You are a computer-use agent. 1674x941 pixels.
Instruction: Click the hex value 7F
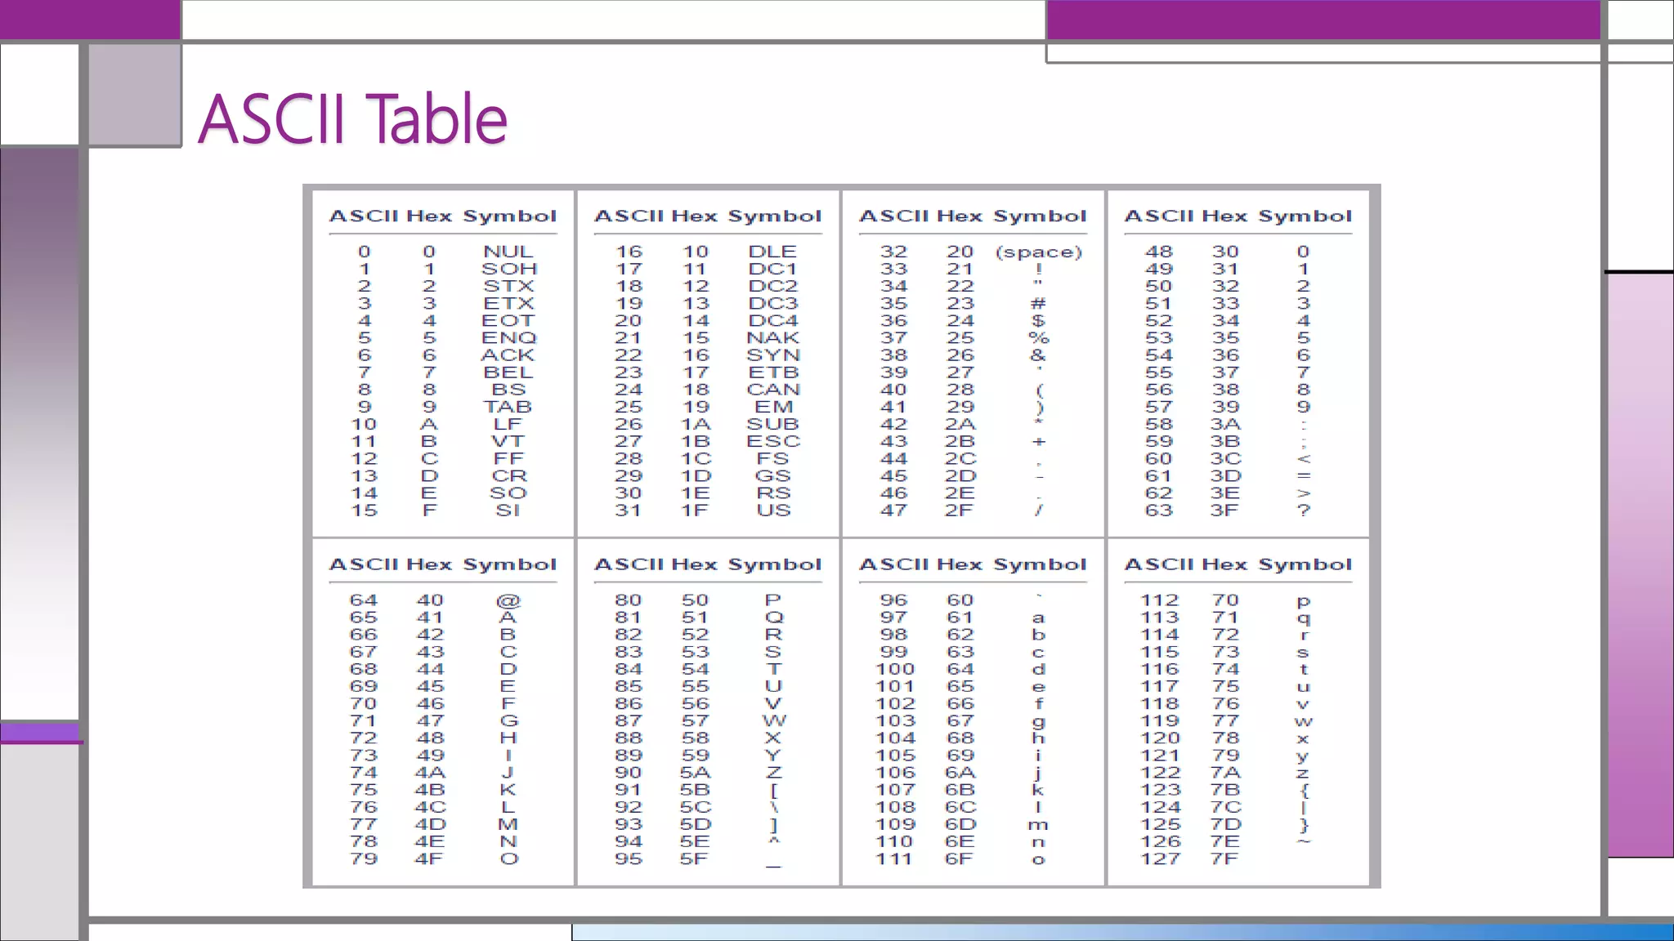click(x=1224, y=858)
